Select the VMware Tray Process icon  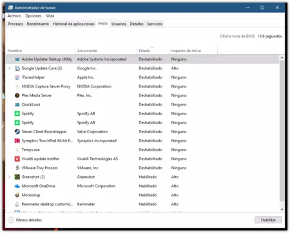(17, 168)
